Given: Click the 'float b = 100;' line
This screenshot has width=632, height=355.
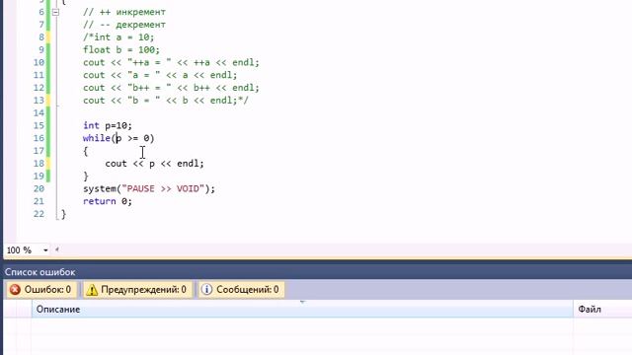Looking at the screenshot, I should [x=121, y=50].
